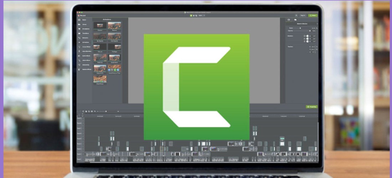The height and width of the screenshot is (178, 392).
Task: Switch to second properties tab icon
Action: (295, 20)
